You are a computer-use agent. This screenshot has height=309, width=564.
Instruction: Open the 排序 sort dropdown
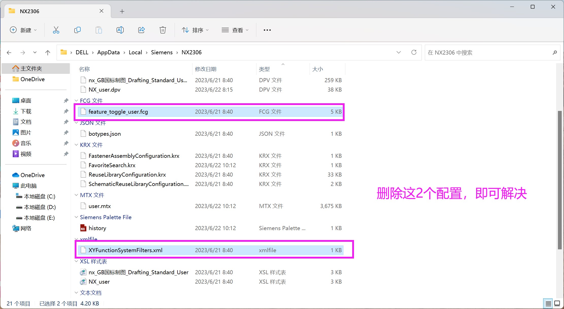coord(195,30)
